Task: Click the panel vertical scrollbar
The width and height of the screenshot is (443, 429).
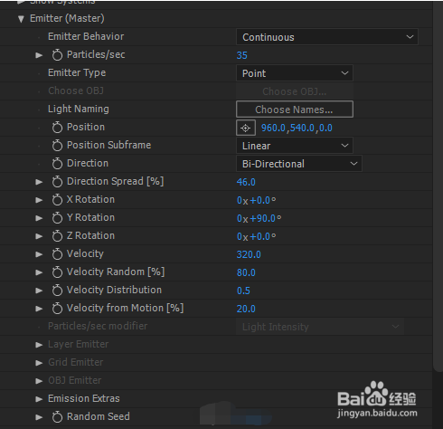Action: [438, 186]
